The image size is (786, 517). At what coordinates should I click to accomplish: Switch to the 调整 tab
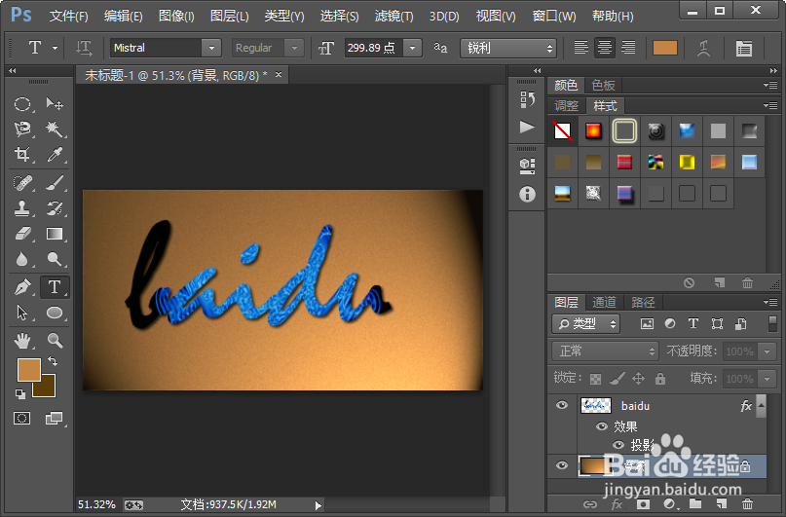tap(567, 106)
